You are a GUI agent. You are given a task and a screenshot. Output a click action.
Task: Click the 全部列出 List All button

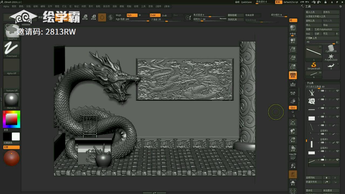pyautogui.click(x=314, y=178)
